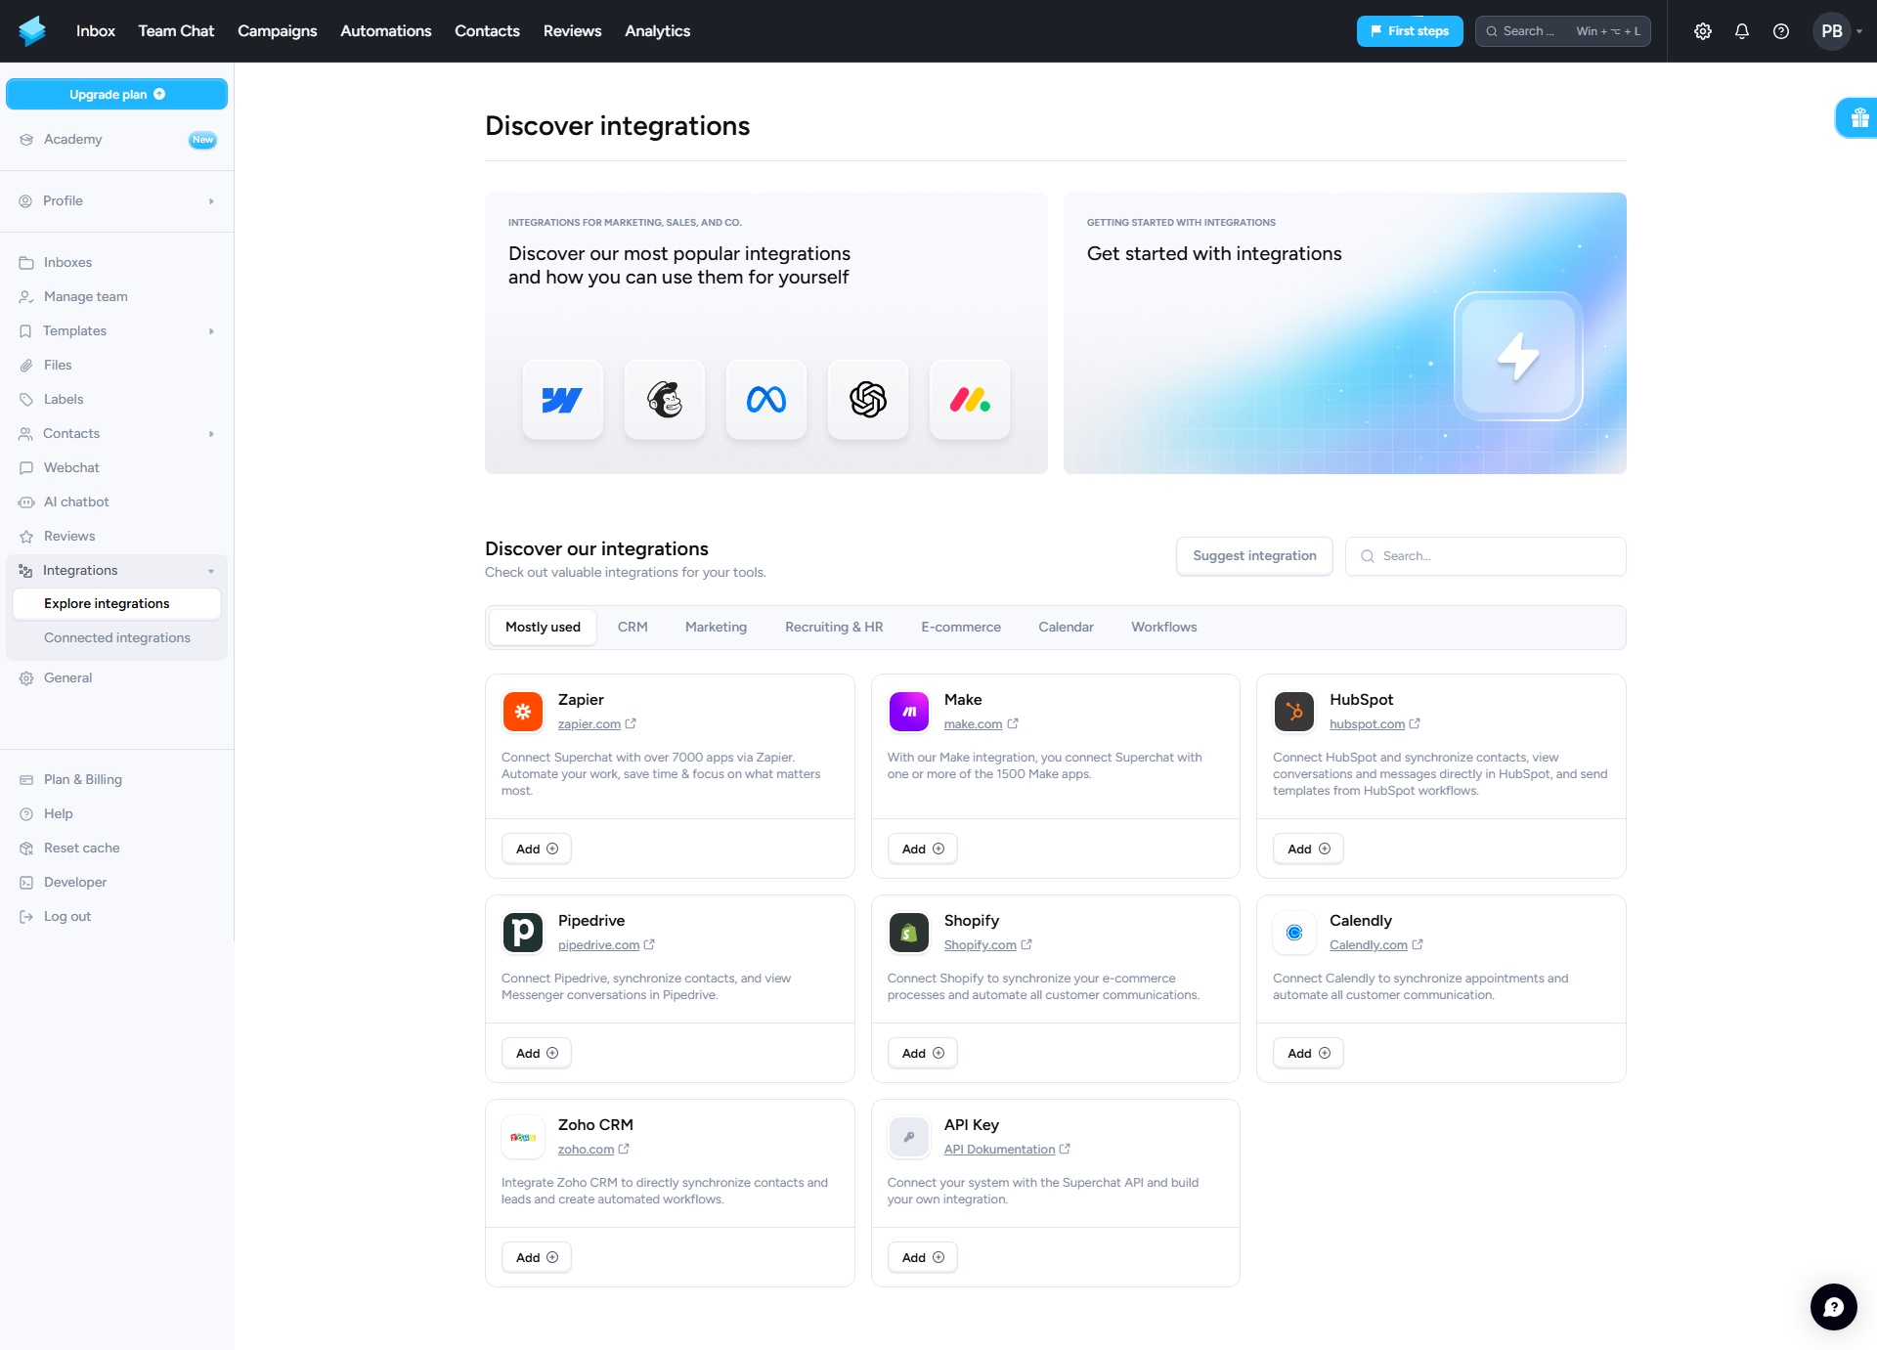Open the notifications bell icon

[1742, 31]
